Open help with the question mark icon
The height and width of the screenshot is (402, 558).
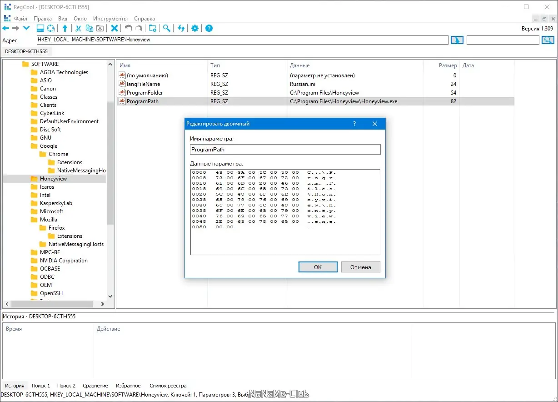209,28
